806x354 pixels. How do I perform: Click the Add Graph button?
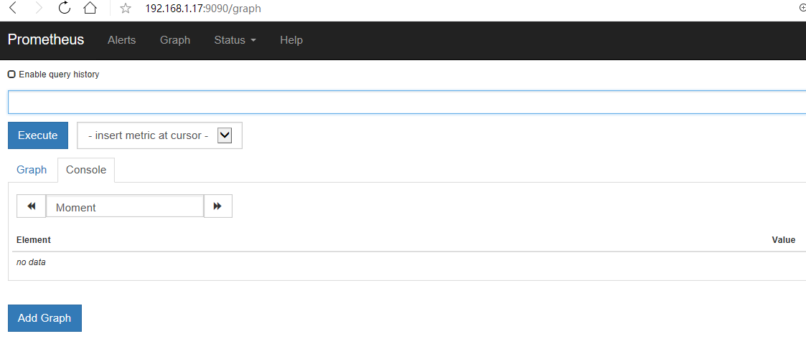pyautogui.click(x=44, y=318)
